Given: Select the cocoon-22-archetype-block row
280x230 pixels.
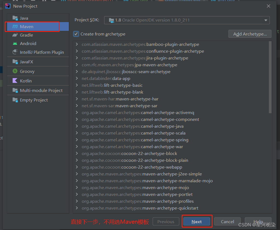Looking at the screenshot, I should (170, 153).
